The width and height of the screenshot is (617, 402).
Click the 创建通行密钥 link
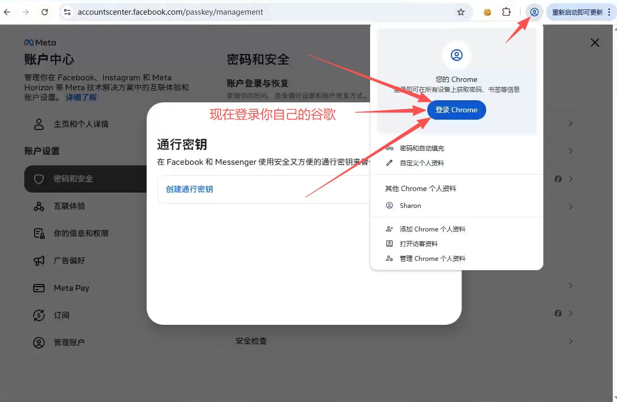pyautogui.click(x=189, y=189)
